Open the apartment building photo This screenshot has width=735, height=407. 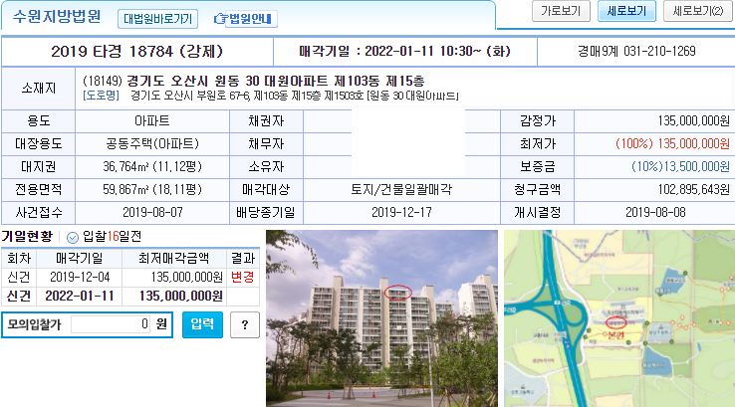click(381, 318)
